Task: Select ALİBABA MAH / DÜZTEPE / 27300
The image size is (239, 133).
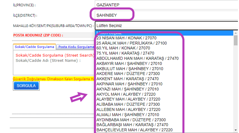Action: coord(128,104)
